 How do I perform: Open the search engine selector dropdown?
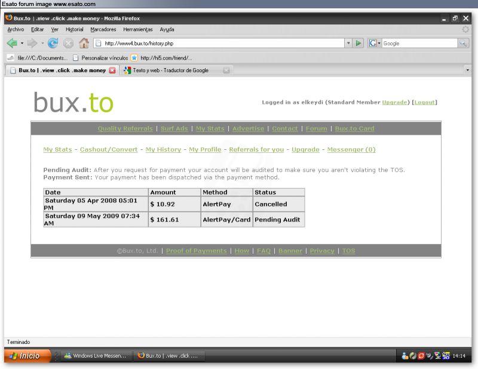pyautogui.click(x=379, y=43)
